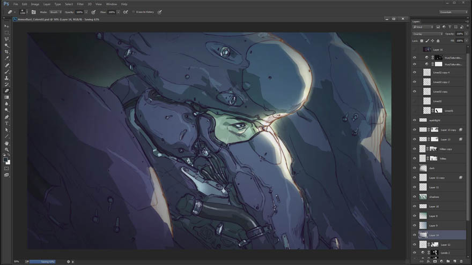472x265 pixels.
Task: Select the Lasso tool
Action: (x=6, y=39)
